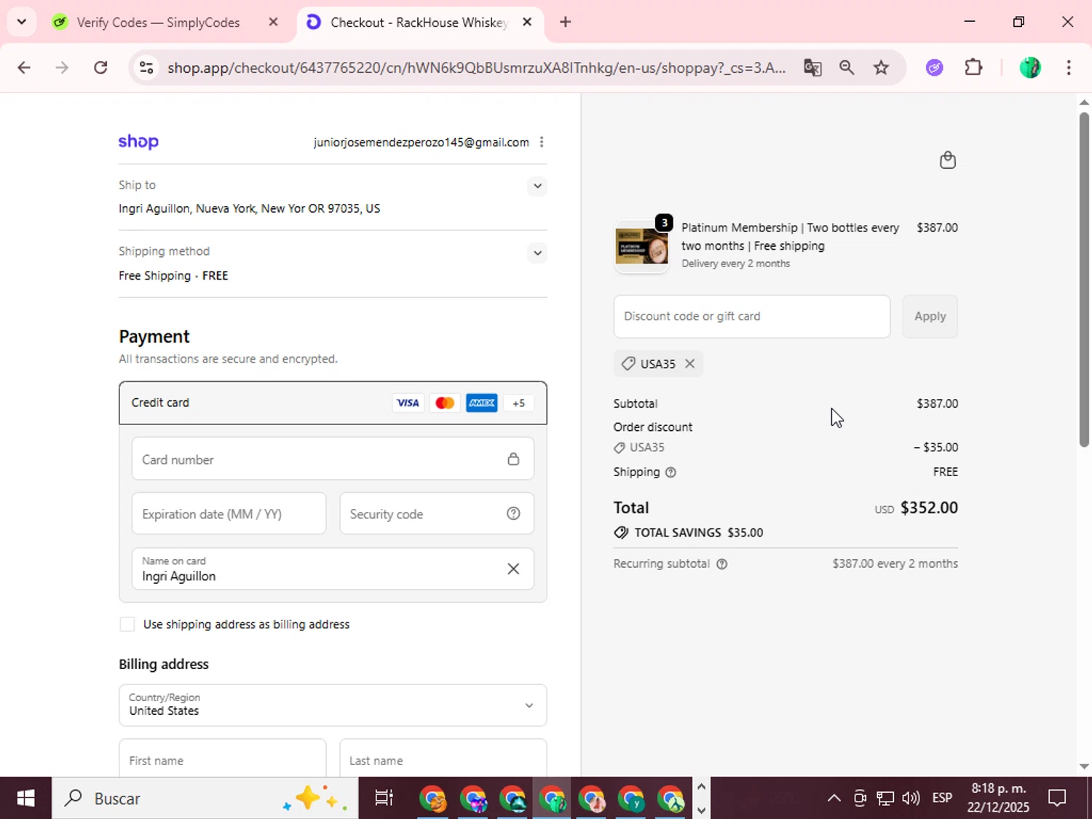The image size is (1092, 819).
Task: Remove the USA35 discount tag
Action: pos(690,363)
